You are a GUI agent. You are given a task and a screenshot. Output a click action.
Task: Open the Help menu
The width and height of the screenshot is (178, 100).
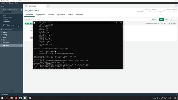click(16, 3)
